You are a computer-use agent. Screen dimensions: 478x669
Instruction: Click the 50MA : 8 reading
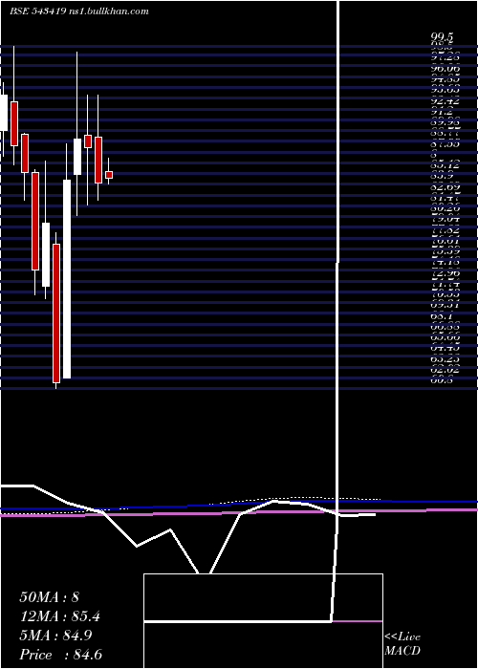(x=49, y=597)
